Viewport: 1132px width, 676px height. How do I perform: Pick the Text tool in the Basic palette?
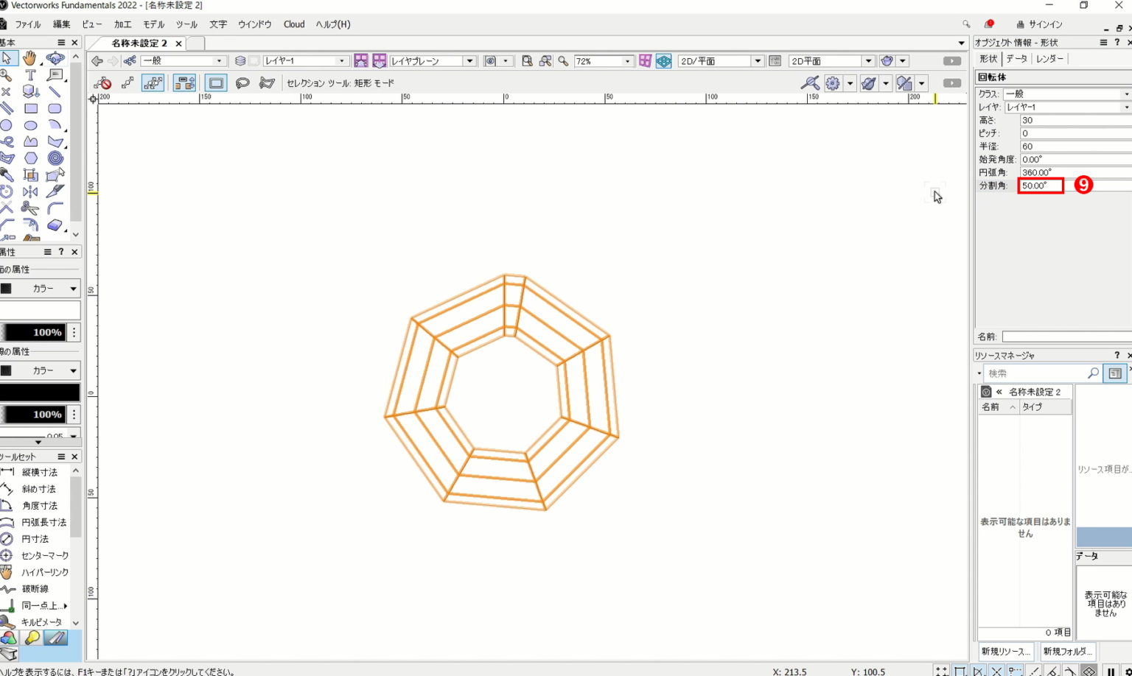point(30,76)
